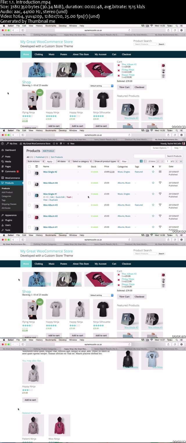Image resolution: width=186 pixels, height=443 pixels.
Task: Open the Patient Ninja product thumbnail
Action: [x=33, y=425]
